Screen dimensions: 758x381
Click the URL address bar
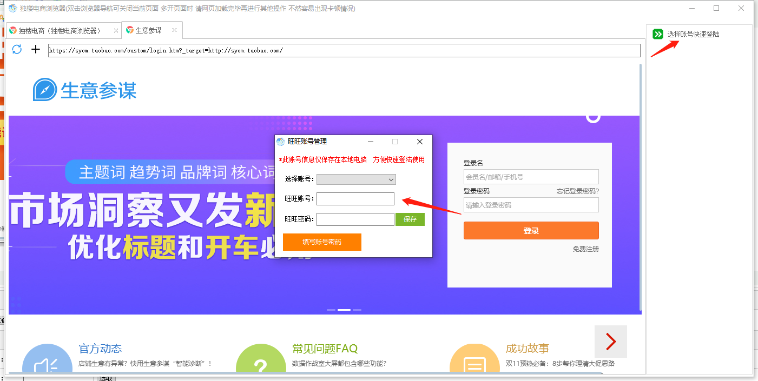344,50
